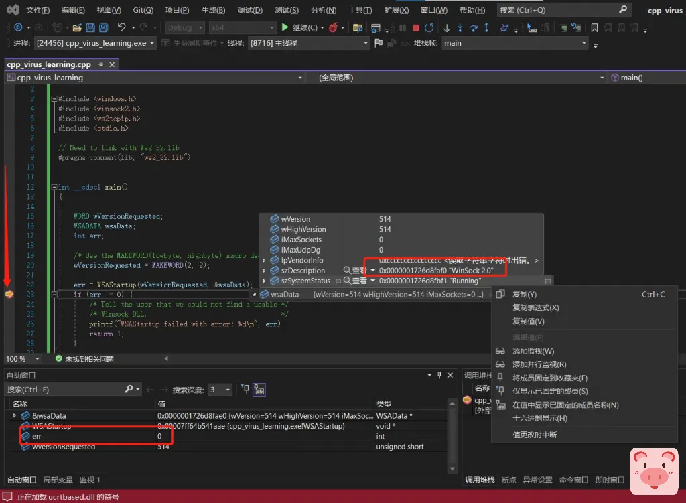Click the red Stop Debugging square icon

tap(416, 27)
